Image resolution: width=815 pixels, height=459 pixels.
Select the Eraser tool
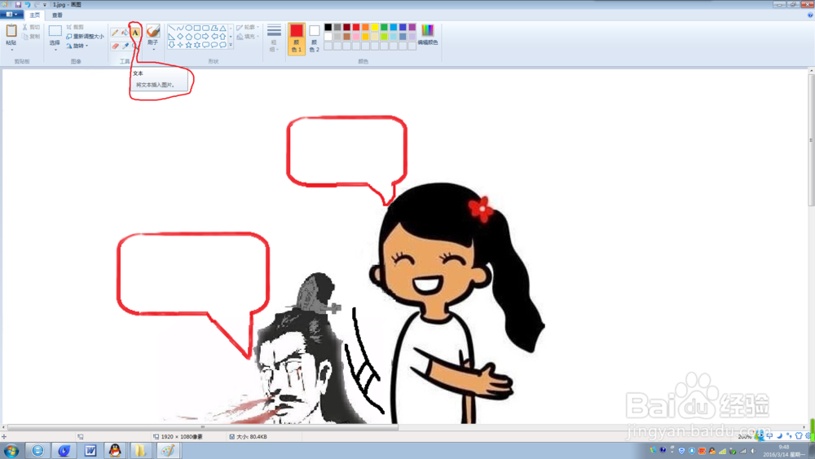coord(115,46)
